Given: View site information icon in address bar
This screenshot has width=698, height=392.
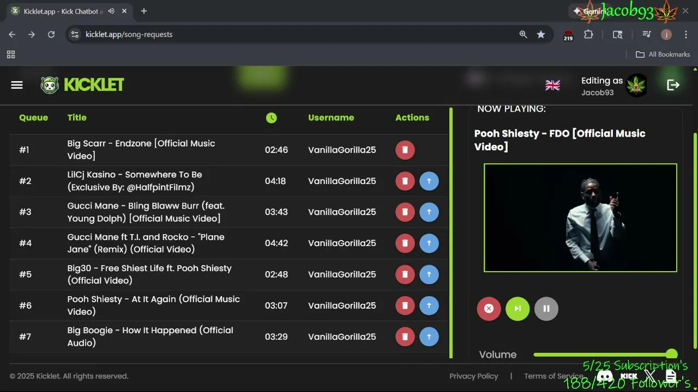Looking at the screenshot, I should (75, 34).
